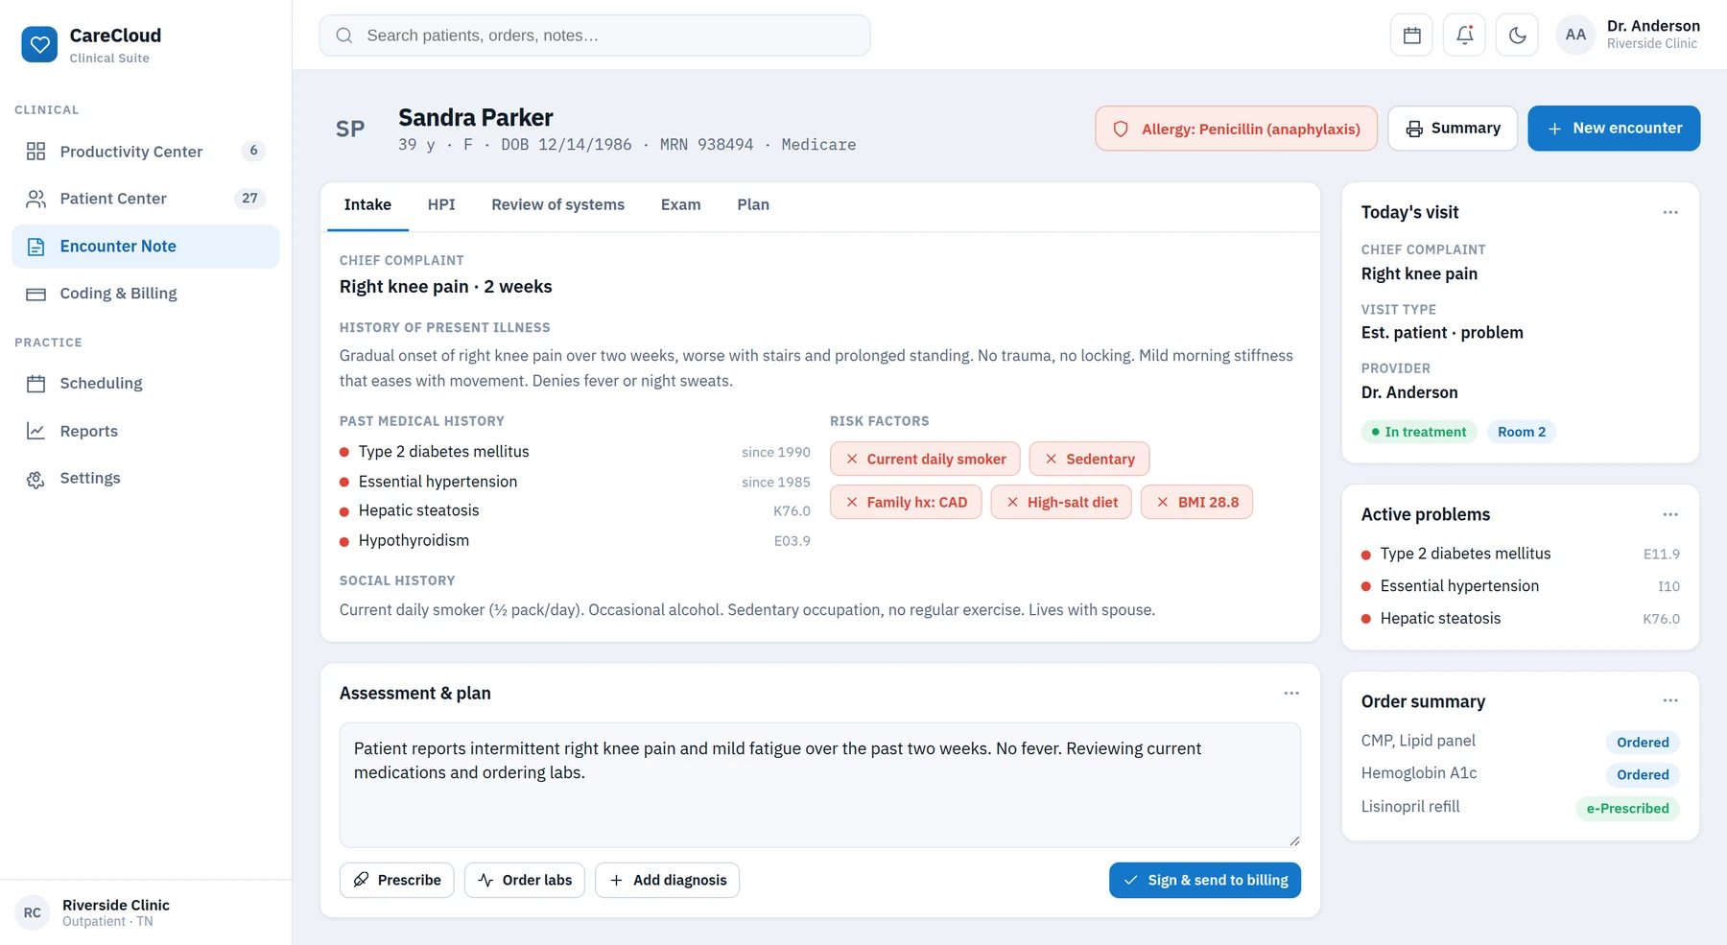1727x945 pixels.
Task: Go to Productivity Center
Action: tap(145, 152)
